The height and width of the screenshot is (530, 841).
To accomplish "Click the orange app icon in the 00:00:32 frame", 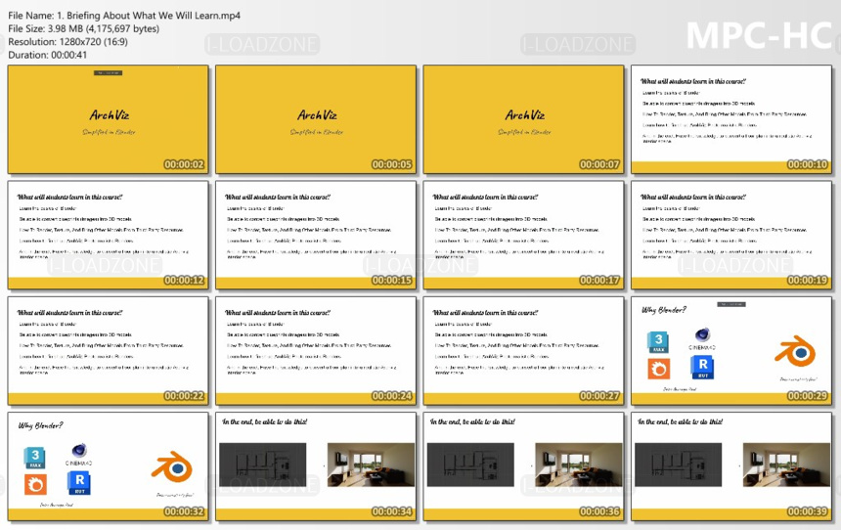I will coord(35,485).
